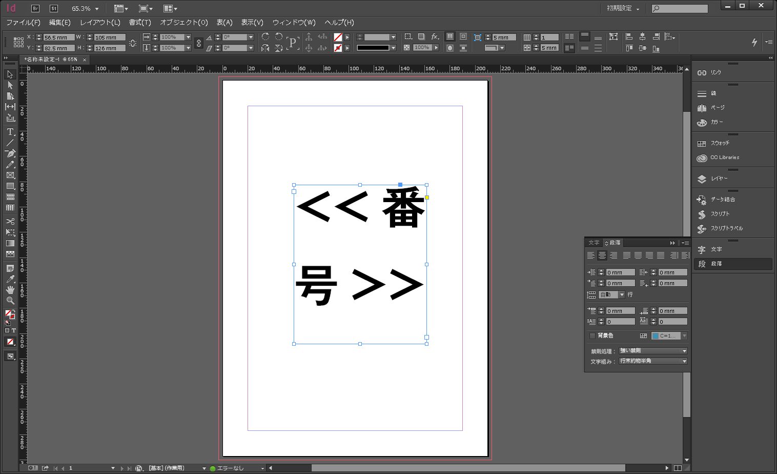777x474 pixels.
Task: Toggle constrain proportions for scaling chain
Action: click(x=199, y=43)
